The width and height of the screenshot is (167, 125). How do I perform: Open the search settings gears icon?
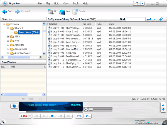click(x=161, y=19)
